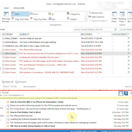Toggle category box for ISK Industries message
This screenshot has height=132, width=132.
(113, 72)
